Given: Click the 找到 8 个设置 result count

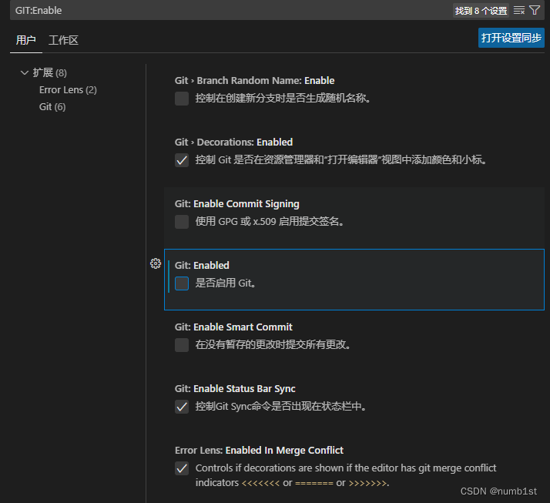Looking at the screenshot, I should coord(481,11).
